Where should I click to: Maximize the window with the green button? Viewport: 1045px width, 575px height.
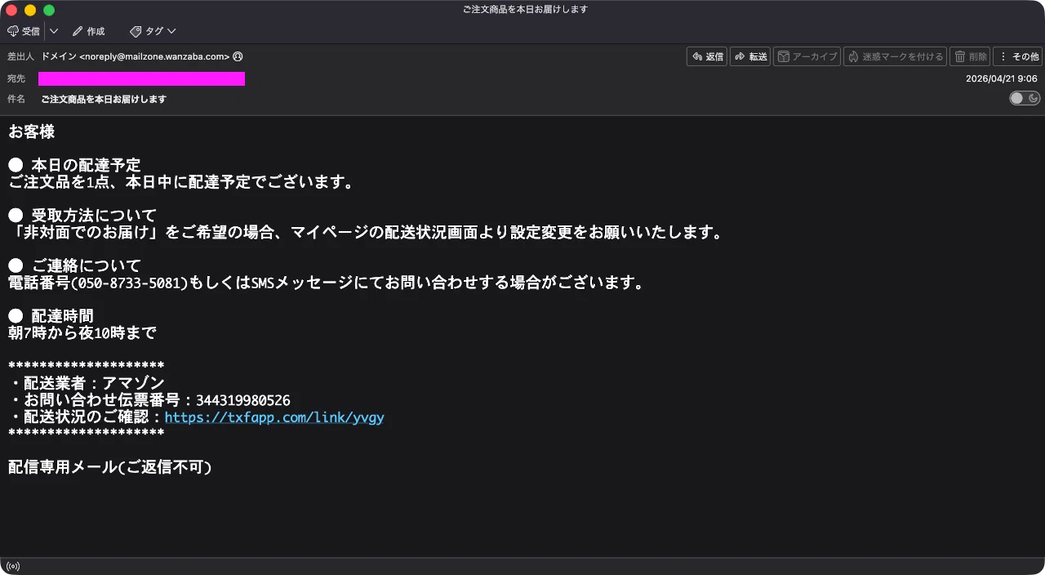(49, 10)
